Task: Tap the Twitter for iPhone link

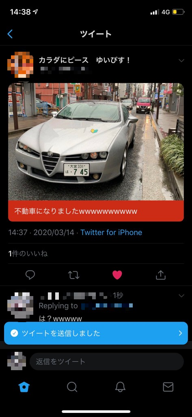Action: click(x=111, y=233)
